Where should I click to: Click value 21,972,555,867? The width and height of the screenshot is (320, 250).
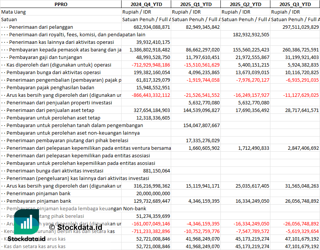(252, 57)
